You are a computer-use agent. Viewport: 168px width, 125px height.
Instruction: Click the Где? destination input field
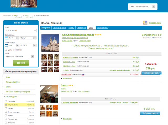21,31
